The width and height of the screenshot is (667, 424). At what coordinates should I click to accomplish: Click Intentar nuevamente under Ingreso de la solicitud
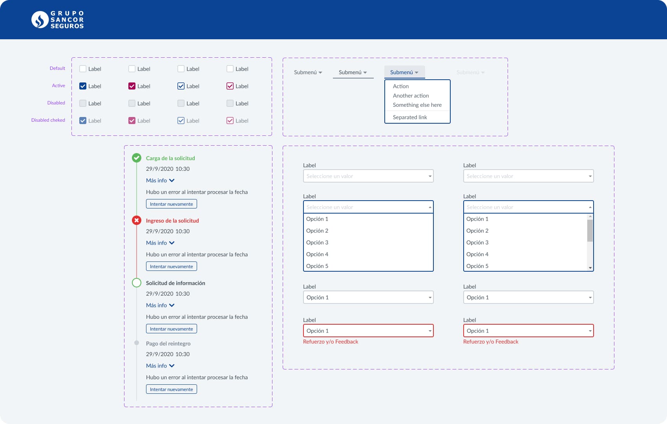tap(171, 267)
